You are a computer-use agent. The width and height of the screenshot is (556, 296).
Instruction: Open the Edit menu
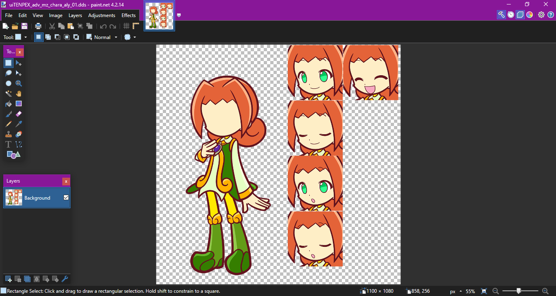(22, 15)
